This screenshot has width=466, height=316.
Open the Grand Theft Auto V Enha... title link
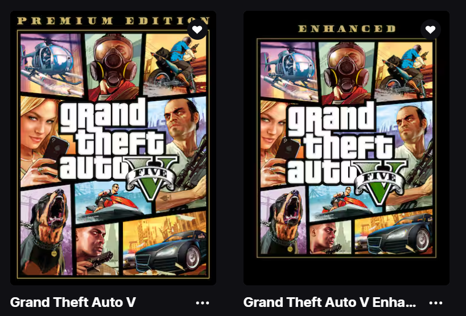[329, 302]
